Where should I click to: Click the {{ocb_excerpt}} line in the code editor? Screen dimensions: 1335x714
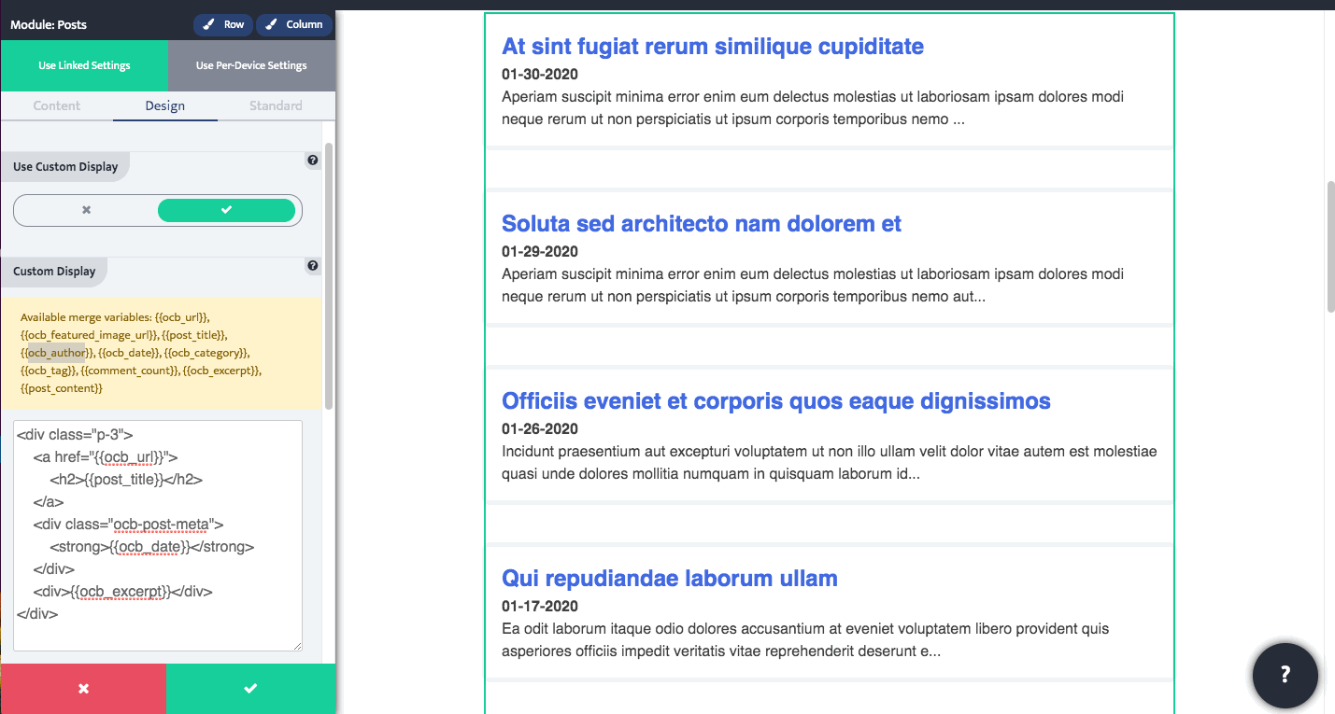123,592
